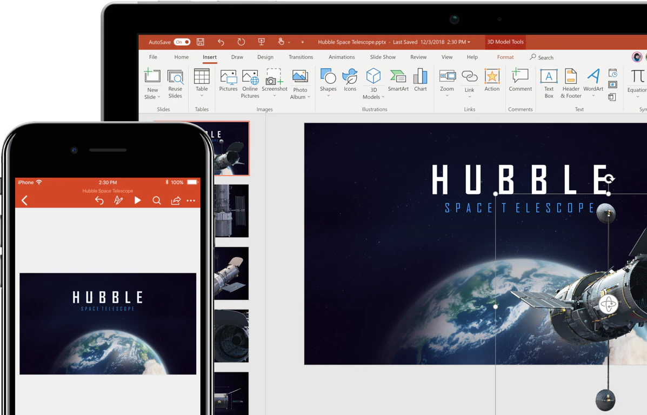
Task: Switch to the Format tab
Action: click(x=505, y=57)
